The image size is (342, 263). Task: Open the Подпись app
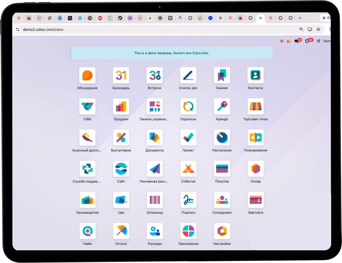188,200
